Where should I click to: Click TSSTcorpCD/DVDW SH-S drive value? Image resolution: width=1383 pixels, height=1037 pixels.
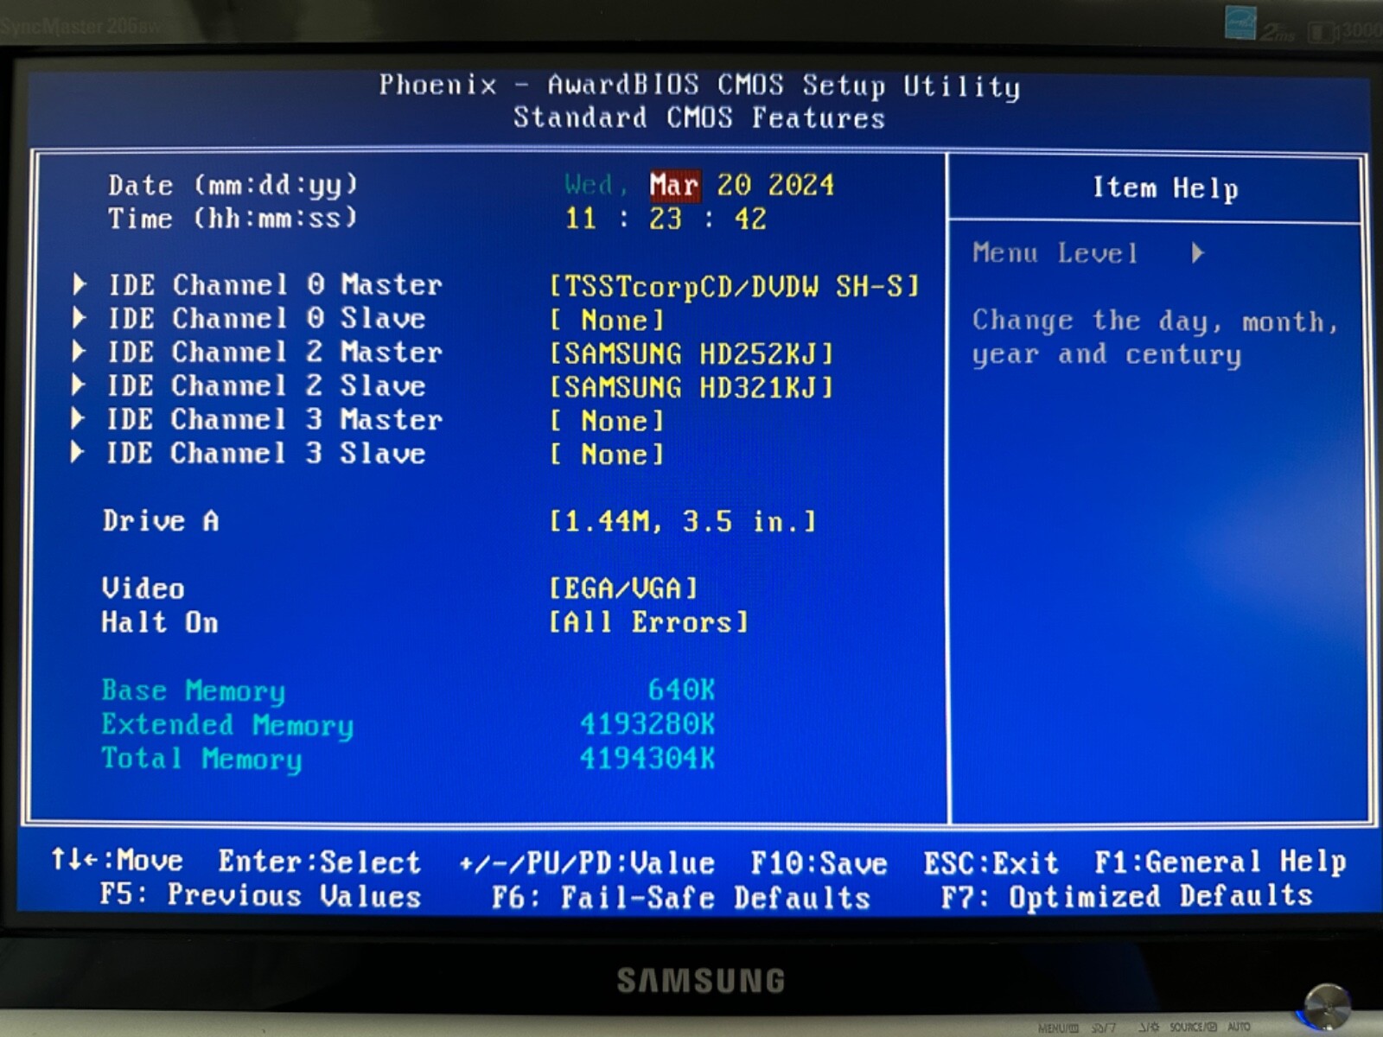(x=735, y=286)
